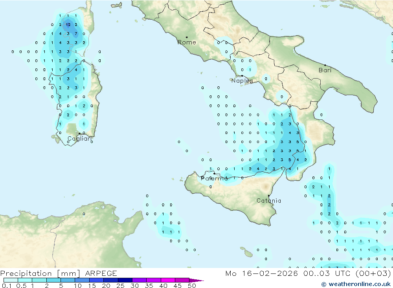The width and height of the screenshot is (393, 288).
Task: Click the 7 mm value over Corsica
Action: [76, 33]
